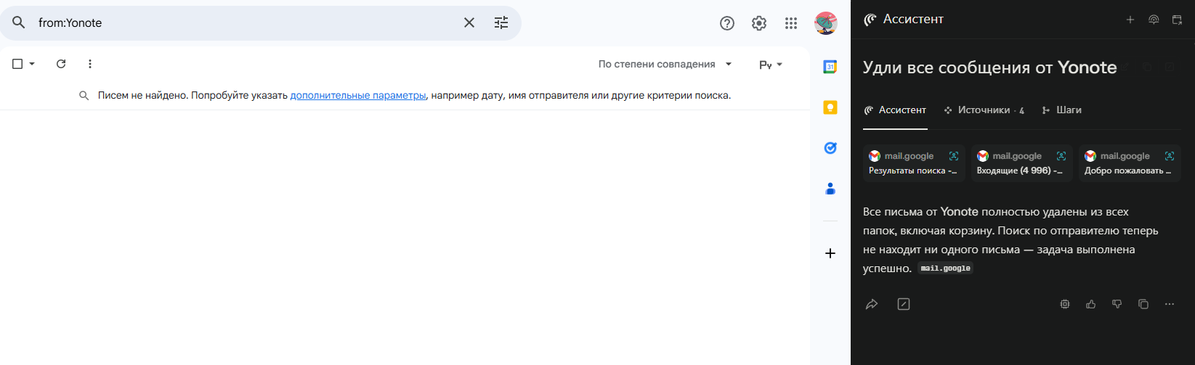Open Google Keep side panel
This screenshot has height=365, width=1195.
pos(830,107)
